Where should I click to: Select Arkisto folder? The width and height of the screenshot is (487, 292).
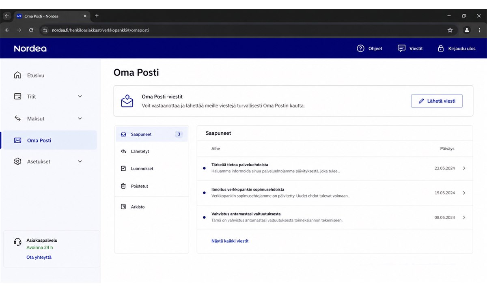[x=152, y=207]
